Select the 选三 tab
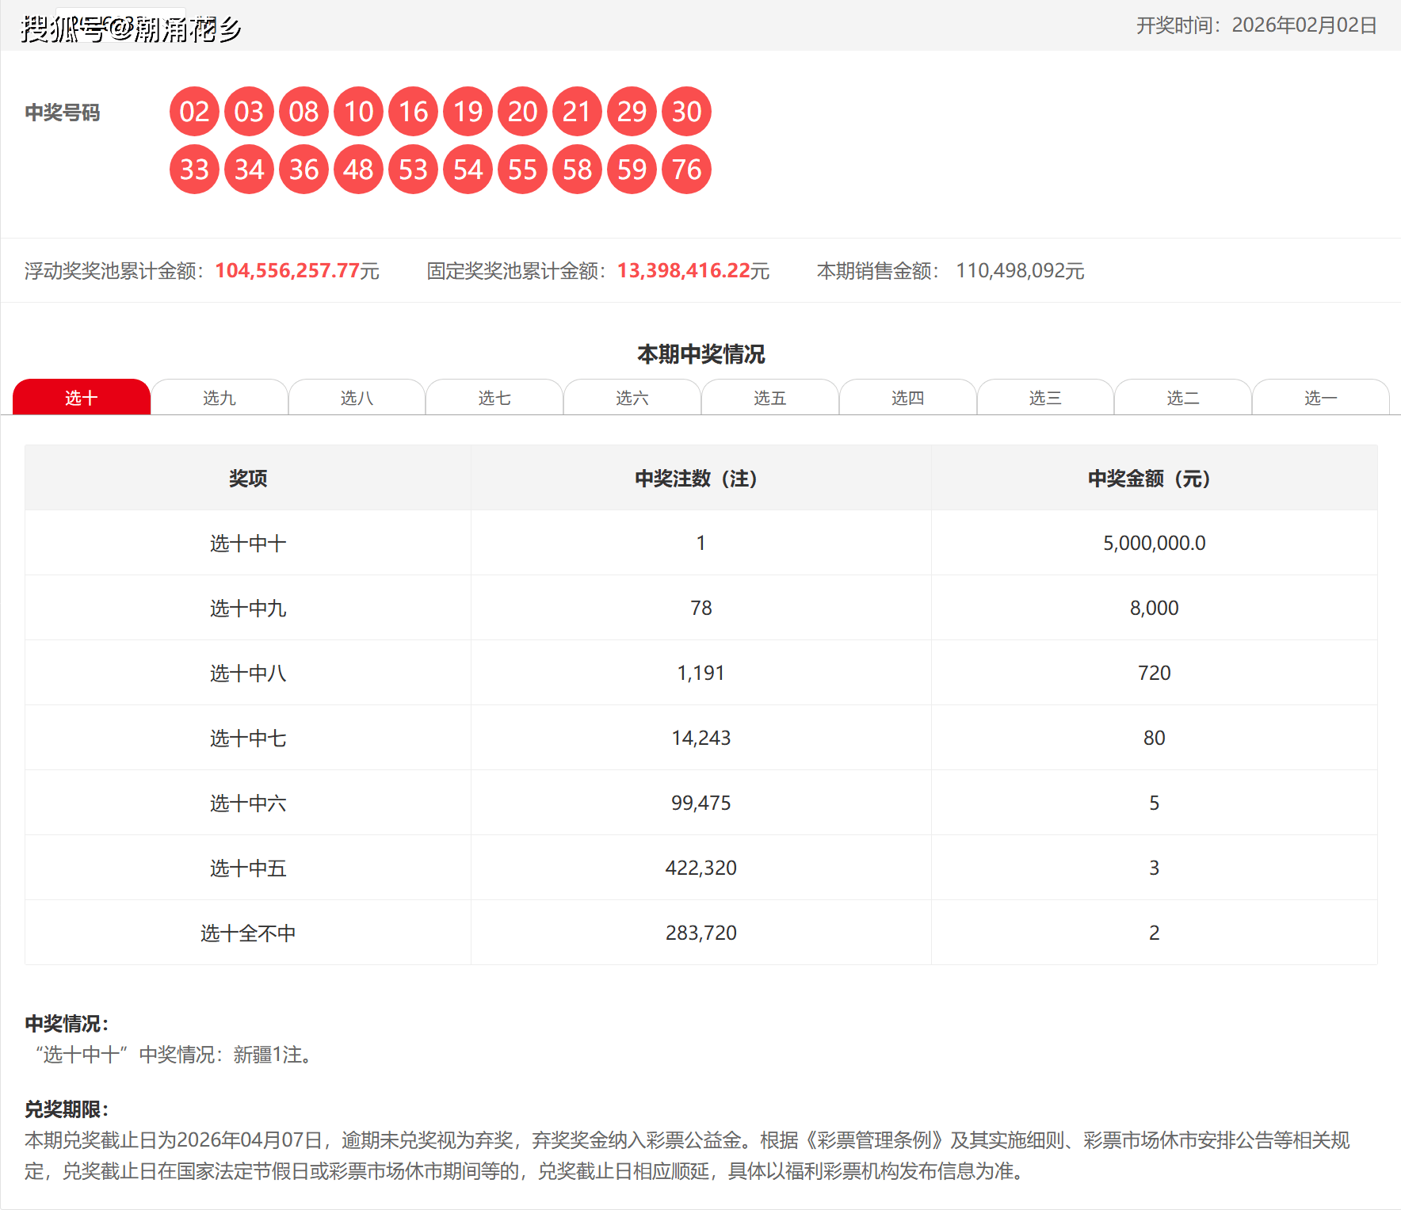Image resolution: width=1401 pixels, height=1210 pixels. (x=1044, y=398)
